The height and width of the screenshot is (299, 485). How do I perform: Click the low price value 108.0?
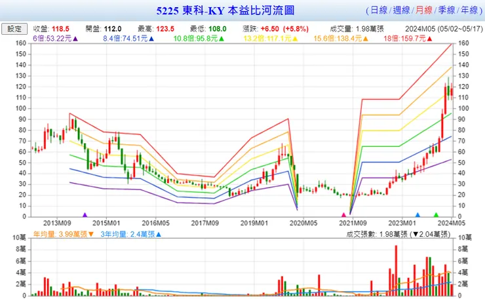(218, 29)
